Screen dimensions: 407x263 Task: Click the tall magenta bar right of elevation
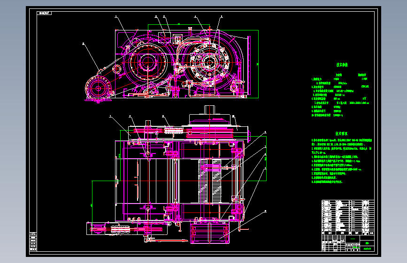coord(249,65)
